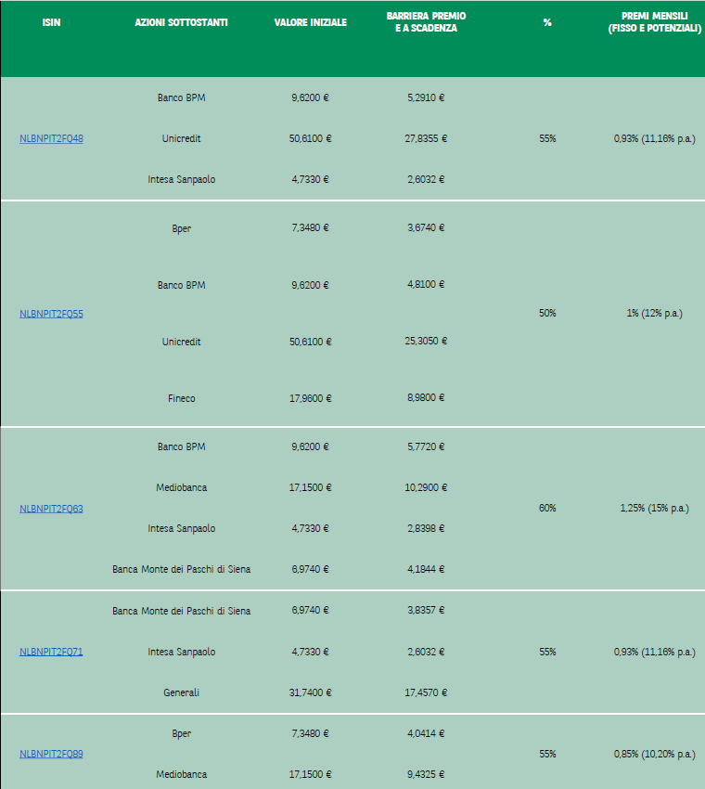
Task: Select the 5,2910 € barrier value
Action: 426,97
